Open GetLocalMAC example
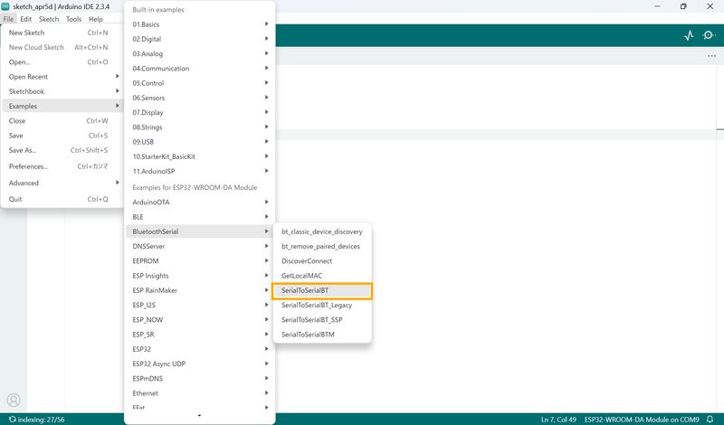The height and width of the screenshot is (425, 724). (322, 276)
